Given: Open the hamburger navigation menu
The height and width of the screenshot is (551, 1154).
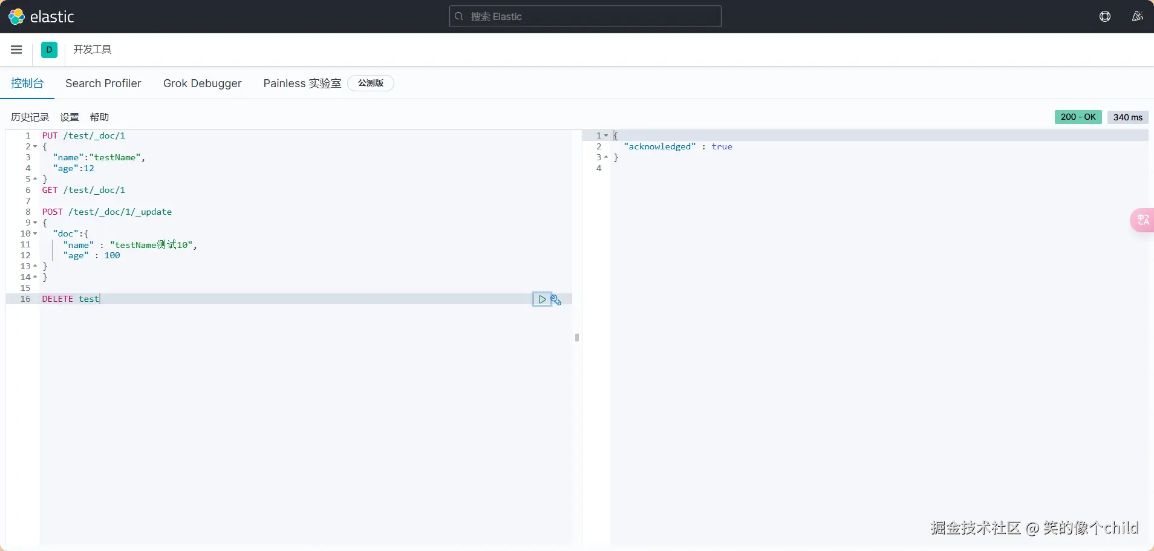Looking at the screenshot, I should point(16,50).
